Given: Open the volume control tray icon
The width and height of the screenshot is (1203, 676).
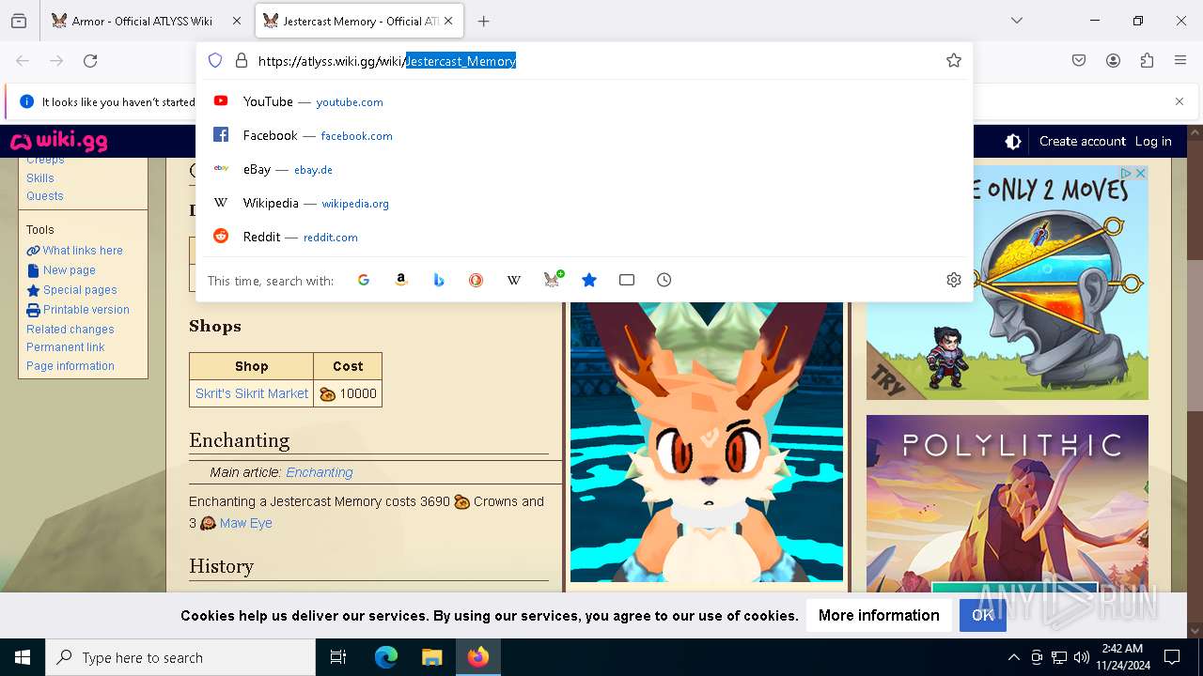Looking at the screenshot, I should pyautogui.click(x=1082, y=657).
